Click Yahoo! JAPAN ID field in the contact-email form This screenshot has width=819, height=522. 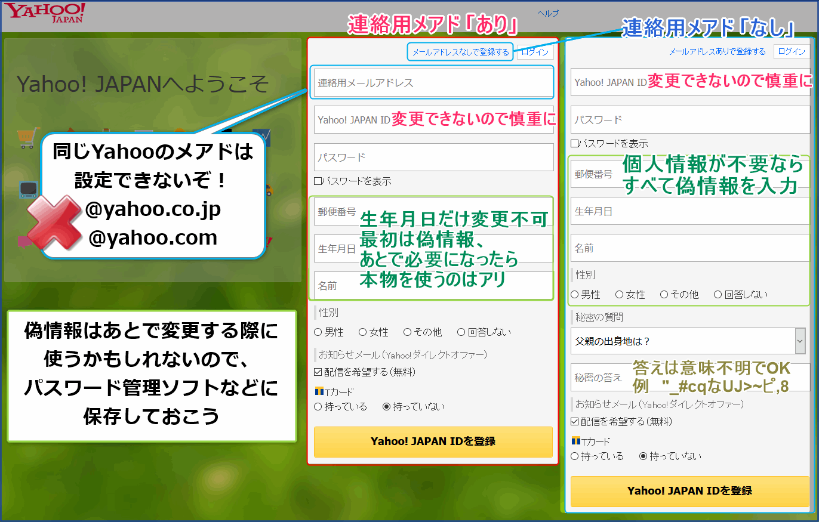click(x=434, y=120)
